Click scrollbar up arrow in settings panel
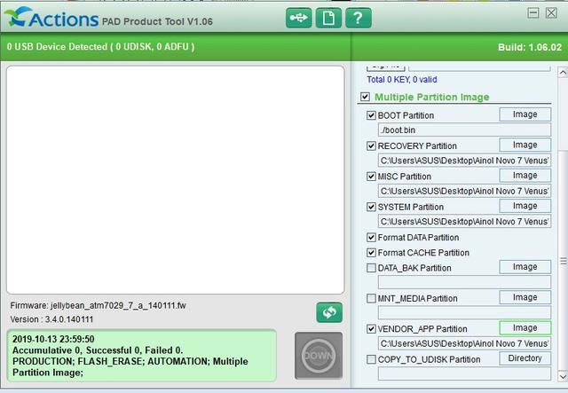 (x=563, y=73)
